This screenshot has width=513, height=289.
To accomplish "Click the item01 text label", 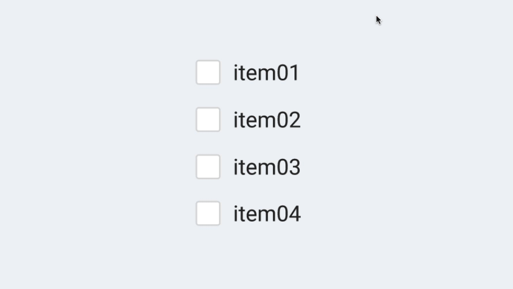I will (x=266, y=73).
